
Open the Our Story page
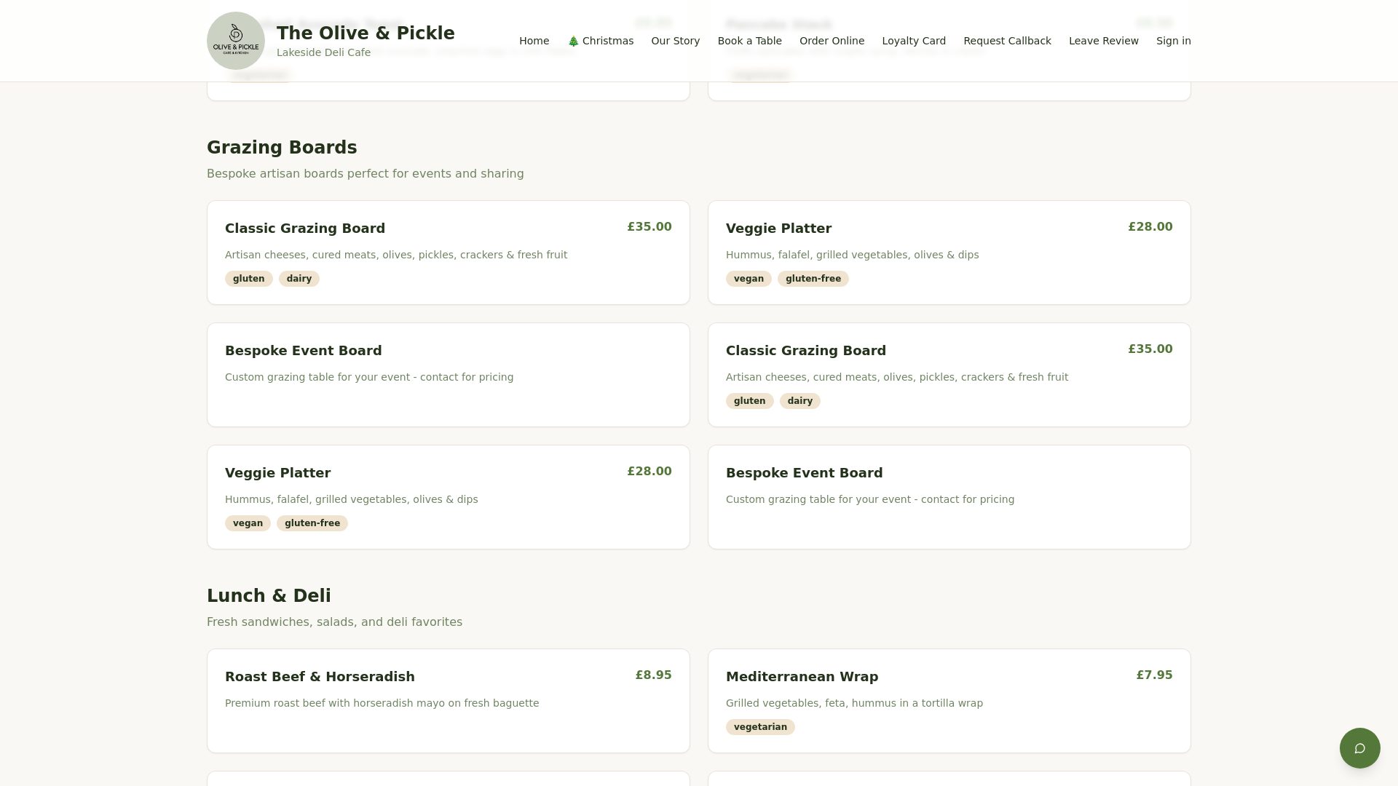(x=676, y=41)
